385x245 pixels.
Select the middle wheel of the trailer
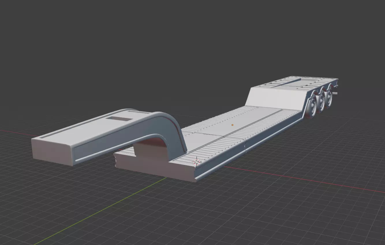pyautogui.click(x=321, y=101)
